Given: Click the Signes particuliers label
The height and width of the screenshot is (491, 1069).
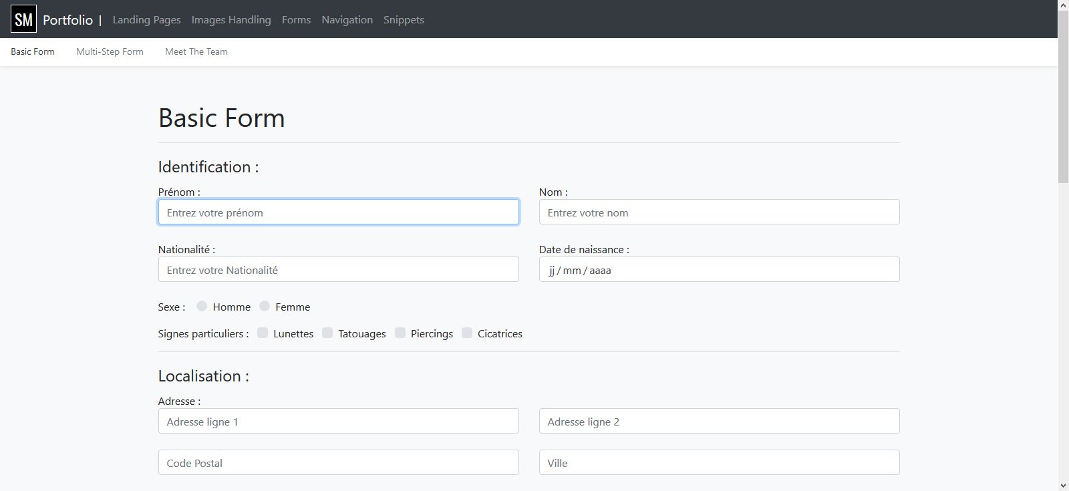Looking at the screenshot, I should pyautogui.click(x=203, y=333).
